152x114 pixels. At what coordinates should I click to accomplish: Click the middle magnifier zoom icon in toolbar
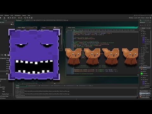[27, 18]
